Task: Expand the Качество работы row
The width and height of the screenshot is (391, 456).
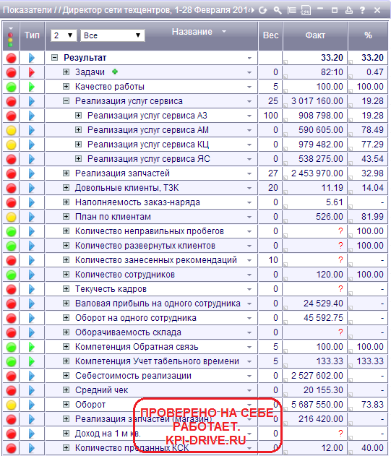Action: [66, 87]
